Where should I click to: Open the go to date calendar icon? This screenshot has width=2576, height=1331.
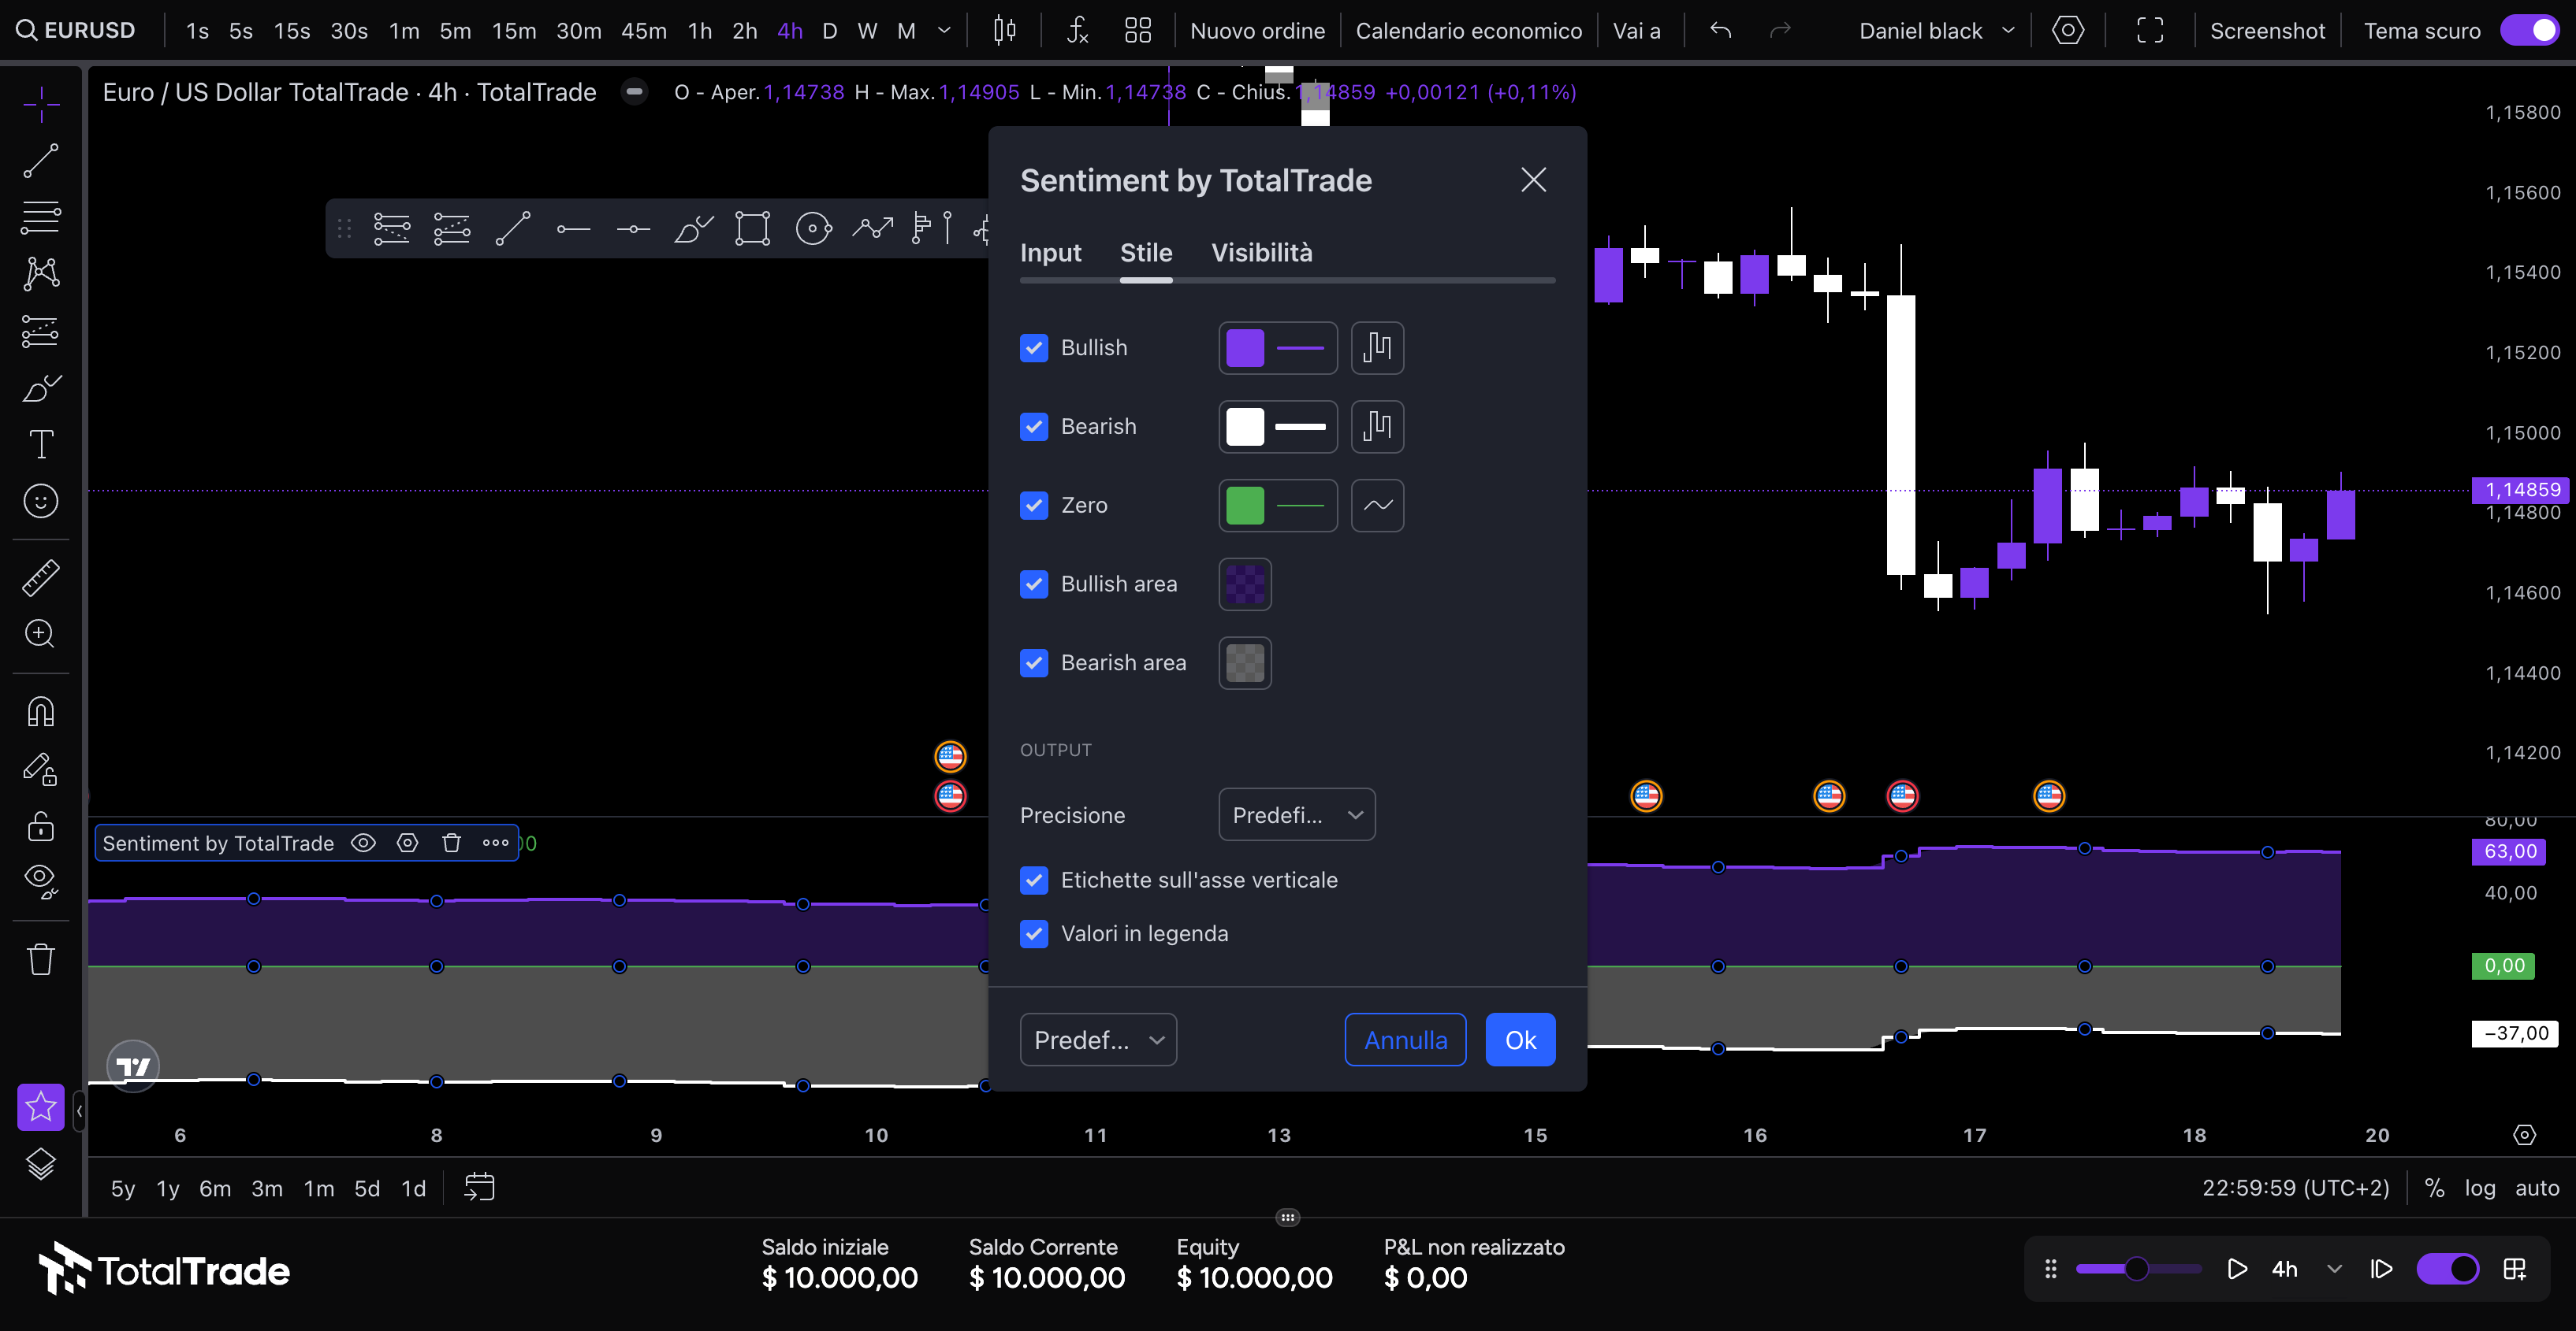tap(480, 1188)
